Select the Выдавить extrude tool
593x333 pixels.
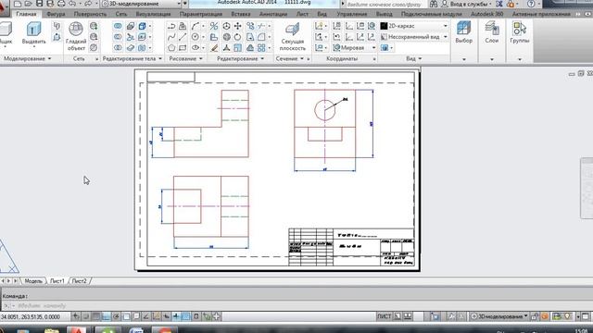point(33,33)
